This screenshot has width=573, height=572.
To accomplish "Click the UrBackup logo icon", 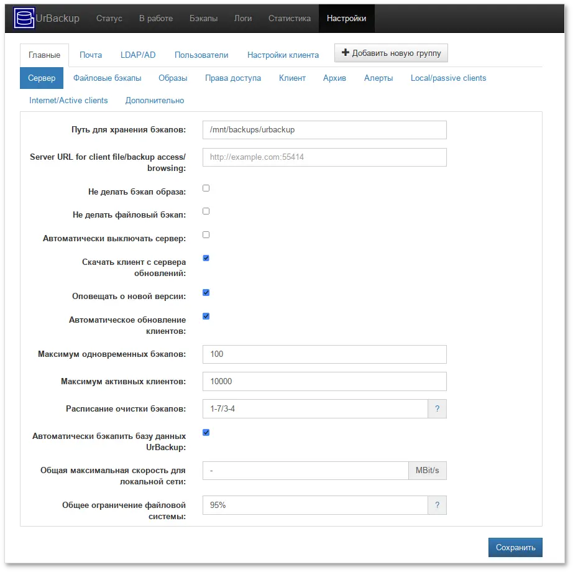I will 24,18.
